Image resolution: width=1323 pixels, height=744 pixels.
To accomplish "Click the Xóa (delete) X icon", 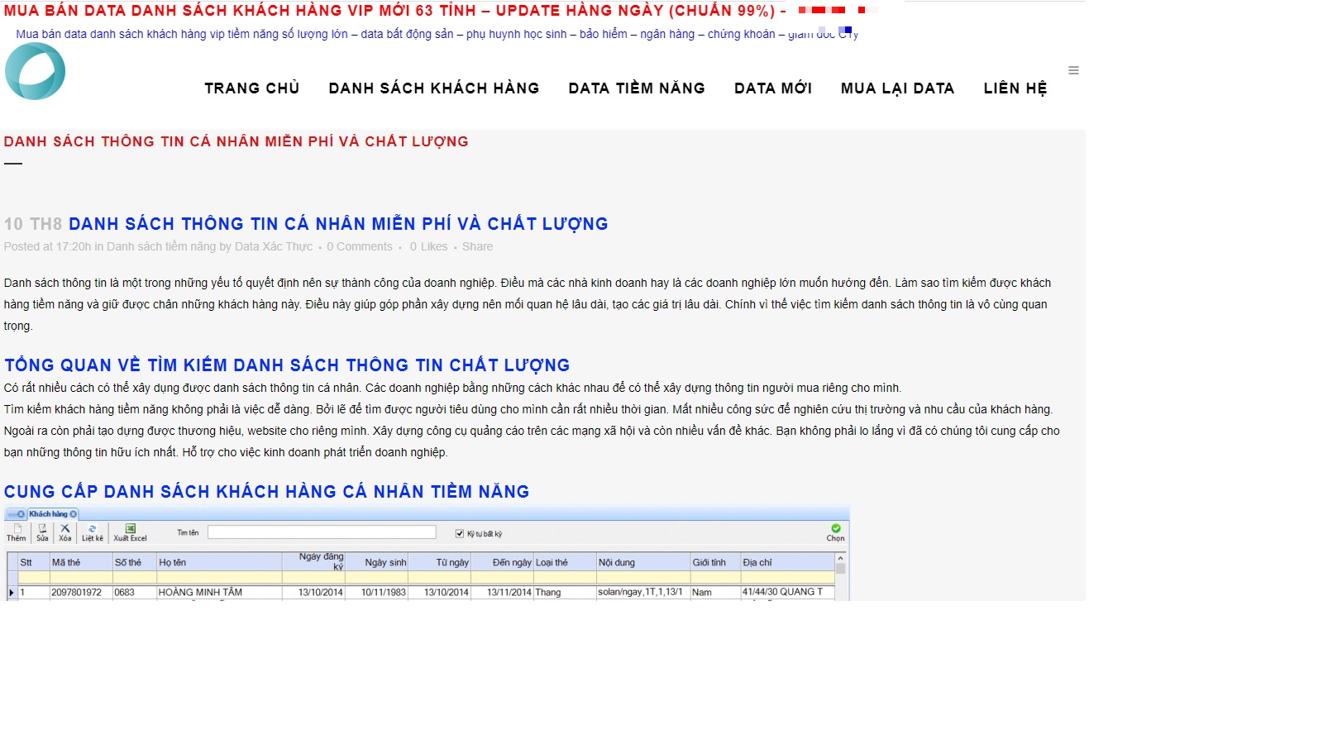I will coord(65,532).
